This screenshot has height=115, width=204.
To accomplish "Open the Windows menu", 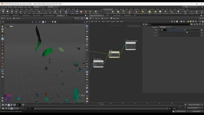I will coord(20,7).
